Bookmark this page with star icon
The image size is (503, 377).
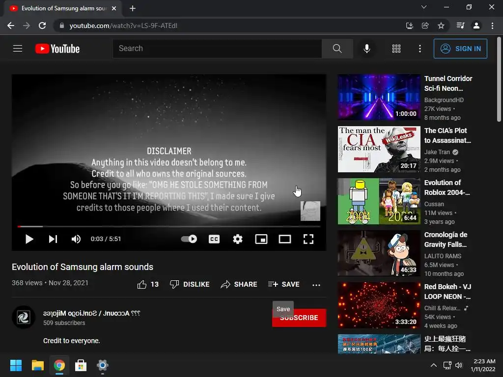pos(441,26)
